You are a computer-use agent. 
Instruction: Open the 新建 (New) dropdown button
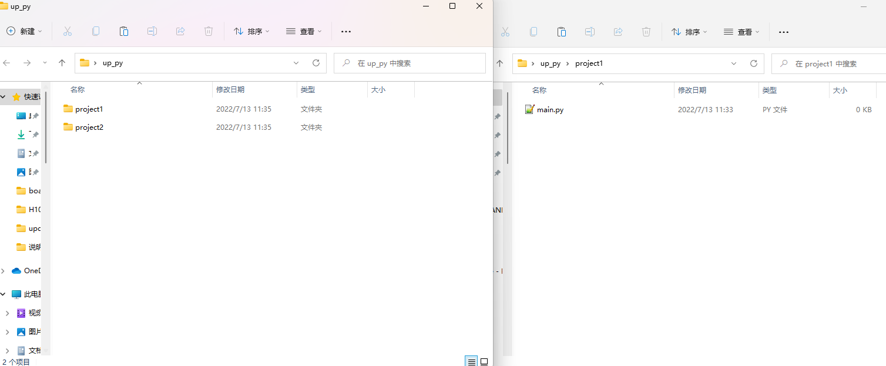click(25, 31)
